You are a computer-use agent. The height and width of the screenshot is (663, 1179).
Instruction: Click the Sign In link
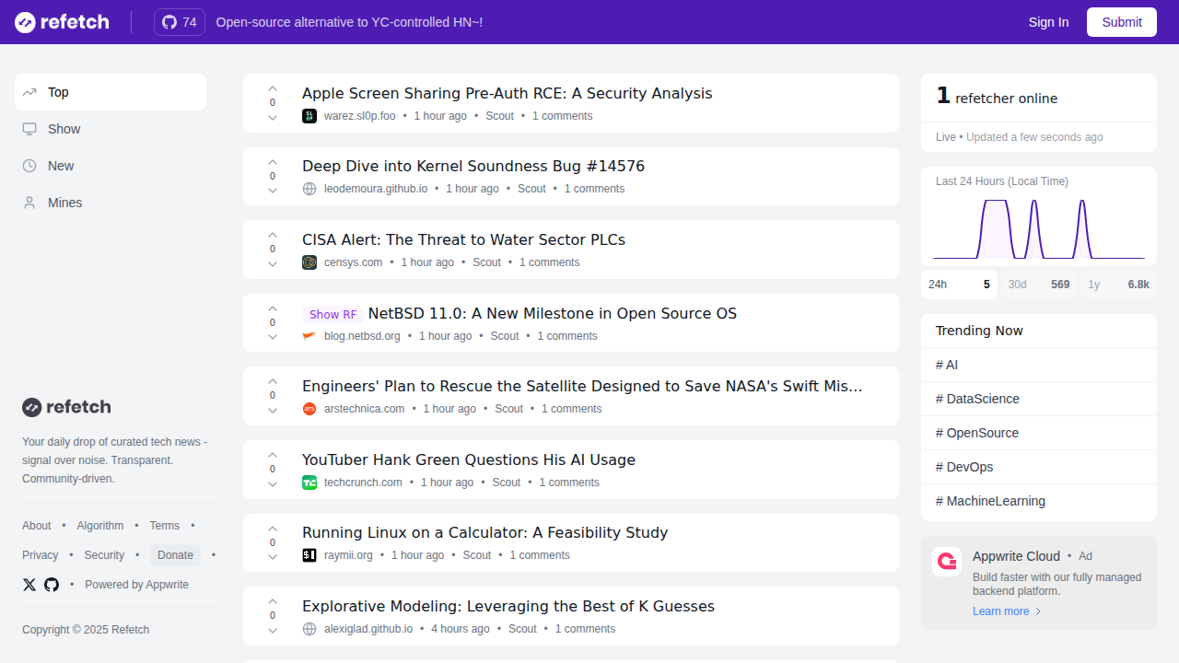coord(1048,22)
